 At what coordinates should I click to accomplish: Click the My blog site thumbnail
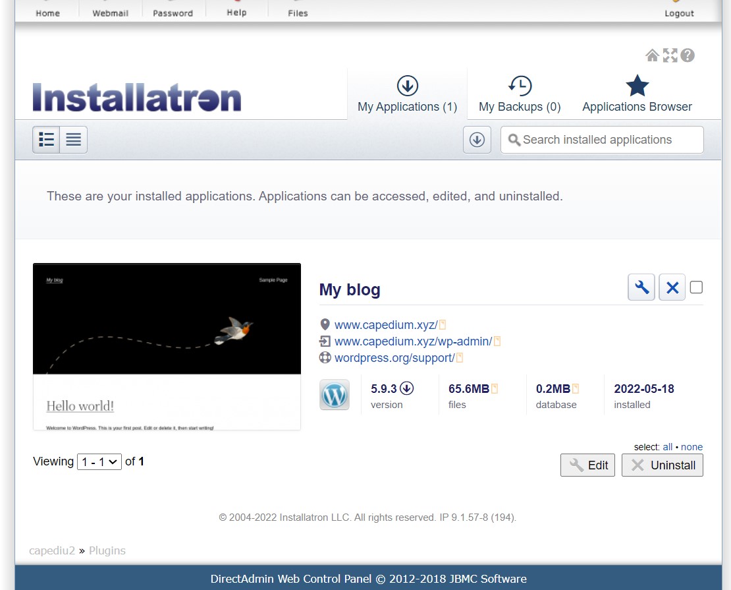[167, 347]
